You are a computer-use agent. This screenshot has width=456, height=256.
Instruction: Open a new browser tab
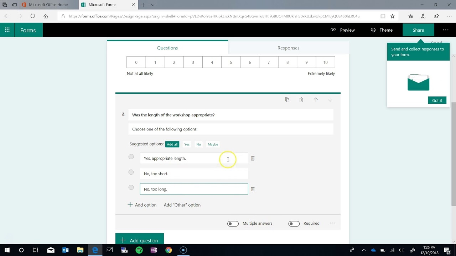[x=143, y=5]
